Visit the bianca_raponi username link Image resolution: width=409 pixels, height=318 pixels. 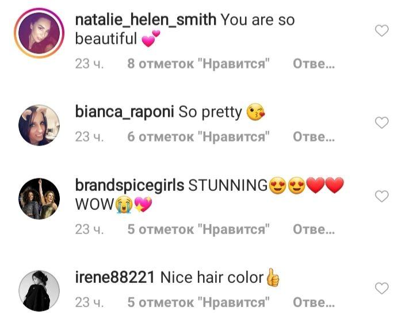124,112
